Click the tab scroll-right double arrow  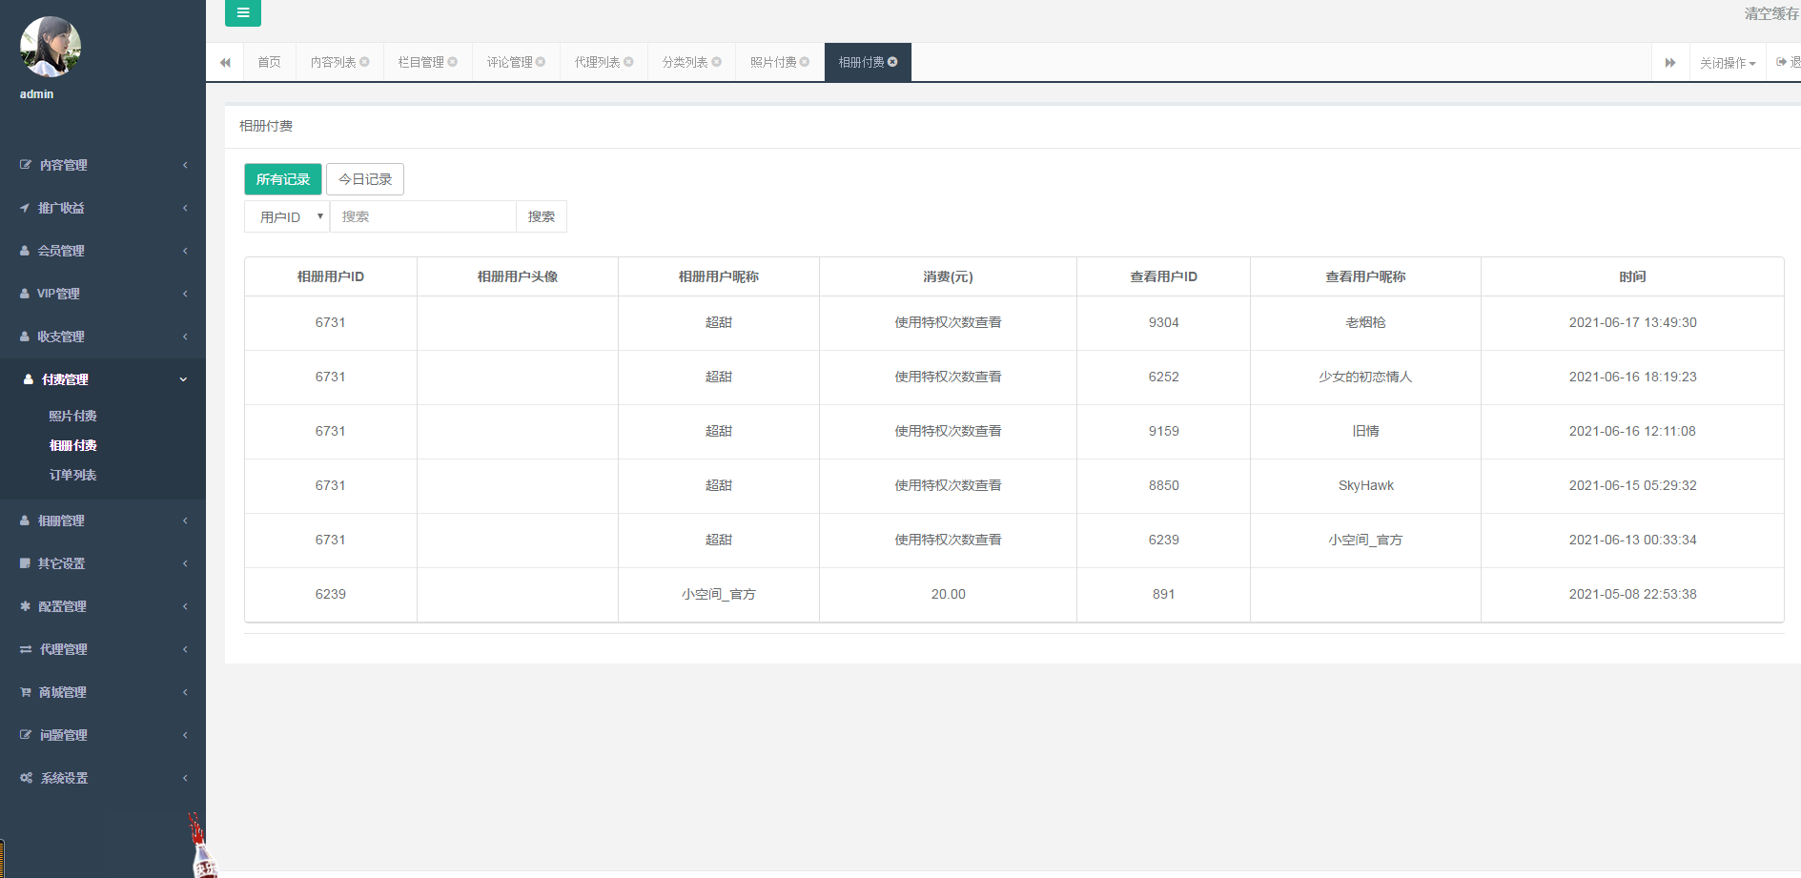point(1670,63)
